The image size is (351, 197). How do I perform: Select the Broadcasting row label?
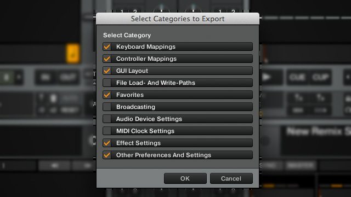pos(135,107)
